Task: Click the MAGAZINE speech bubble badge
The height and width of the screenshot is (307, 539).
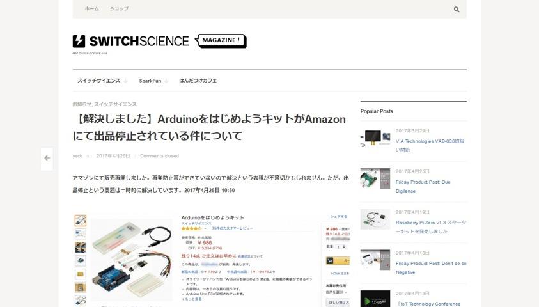Action: pos(221,40)
